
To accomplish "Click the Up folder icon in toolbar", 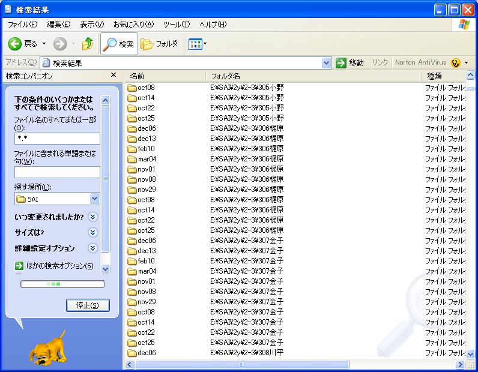I will 88,44.
